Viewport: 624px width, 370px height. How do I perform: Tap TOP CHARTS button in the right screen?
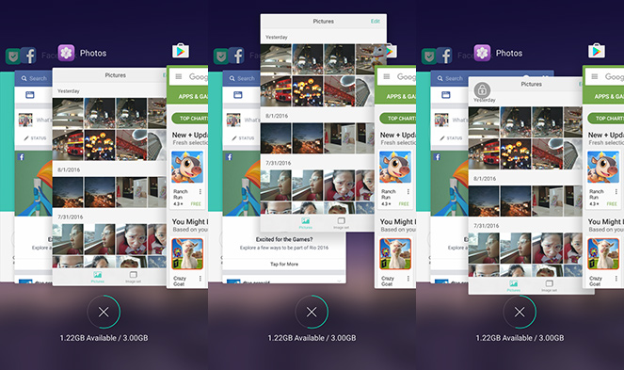coord(606,119)
